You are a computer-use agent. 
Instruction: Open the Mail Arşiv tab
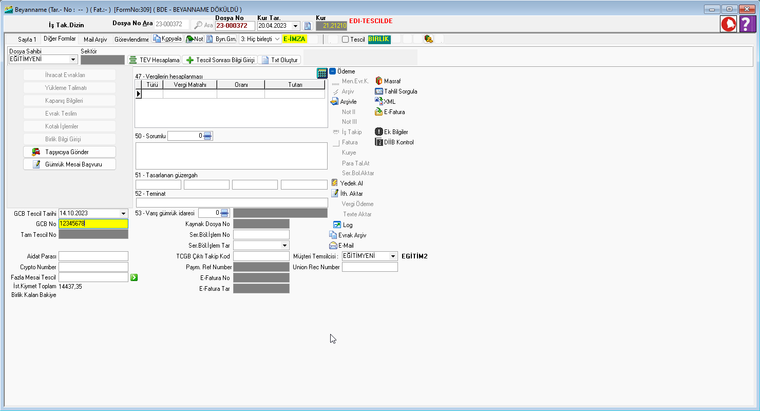click(96, 39)
